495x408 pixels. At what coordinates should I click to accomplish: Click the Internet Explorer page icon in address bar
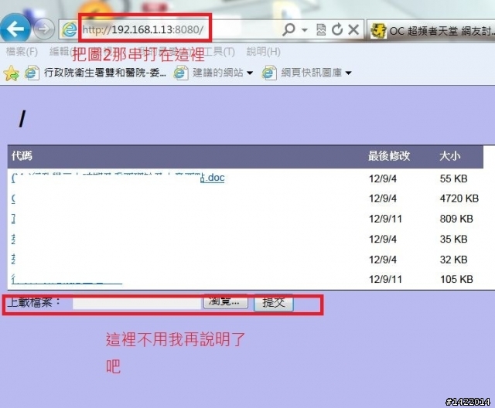pos(69,29)
